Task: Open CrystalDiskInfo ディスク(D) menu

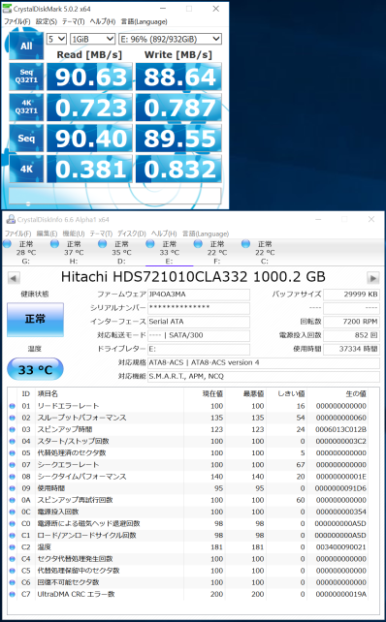Action: point(132,233)
